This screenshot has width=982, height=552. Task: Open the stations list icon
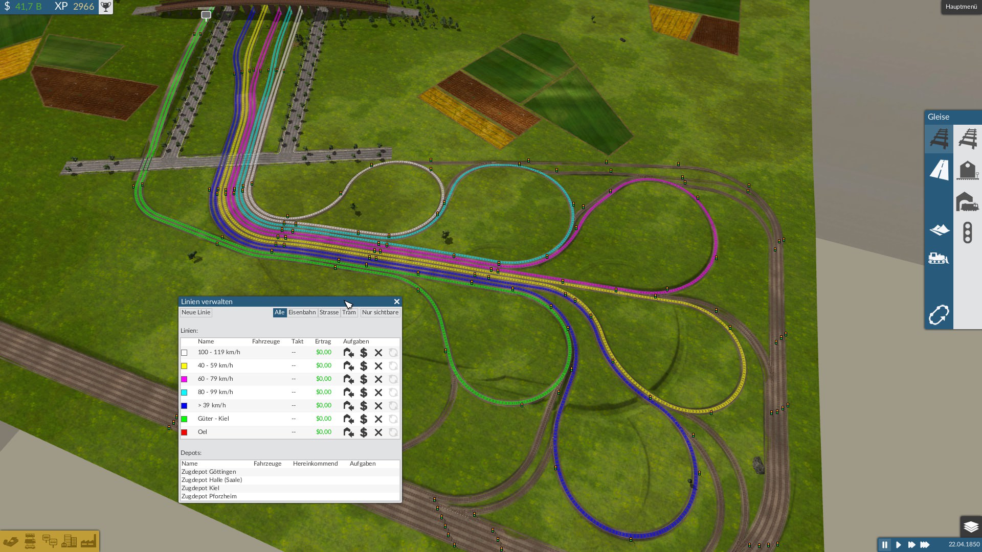pyautogui.click(x=50, y=541)
